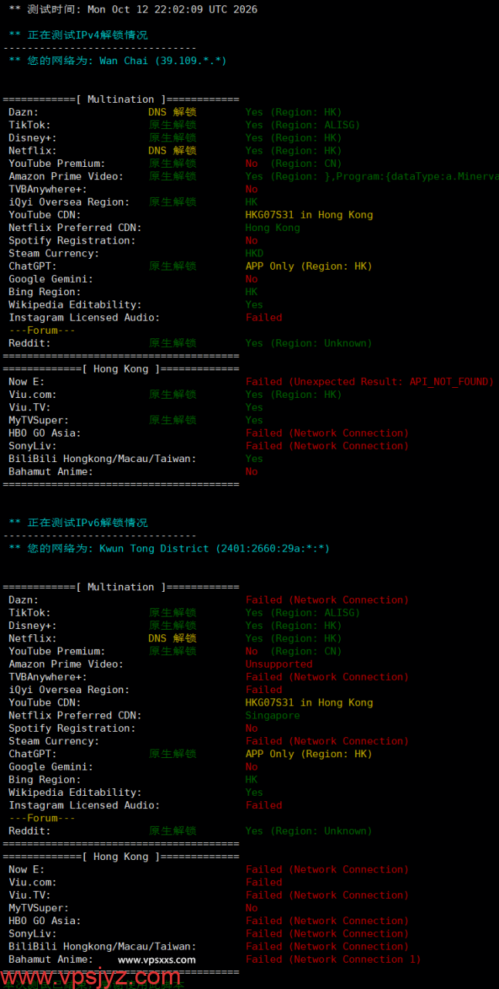The width and height of the screenshot is (499, 989).
Task: Click BiliBili Hongkong/Macau/Taiwan 'Failed (Network Connection)' result
Action: (x=328, y=947)
